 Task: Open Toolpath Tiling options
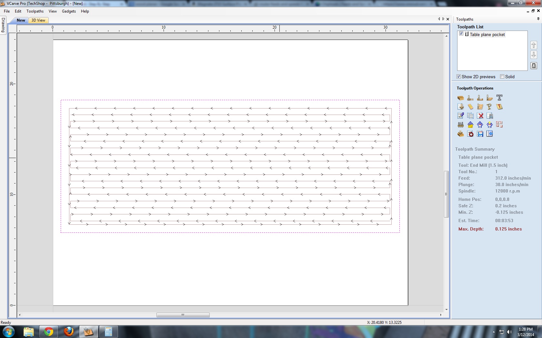pyautogui.click(x=499, y=125)
